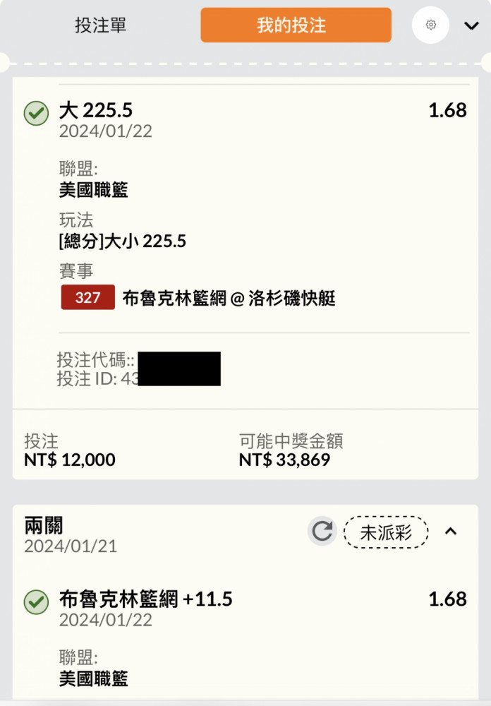
Task: Click the 1.68 odds for 布魯克林籃網 +11.5
Action: click(447, 599)
